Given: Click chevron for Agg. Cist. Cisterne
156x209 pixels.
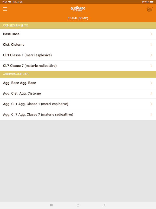Looking at the screenshot, I should [x=151, y=94].
